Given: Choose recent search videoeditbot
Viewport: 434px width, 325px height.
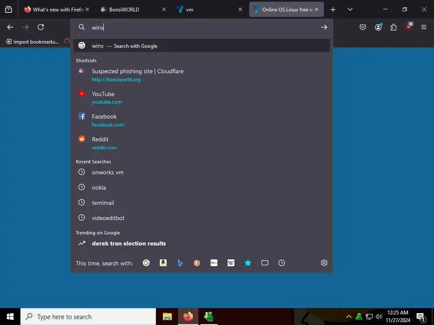Looking at the screenshot, I should click(x=202, y=218).
